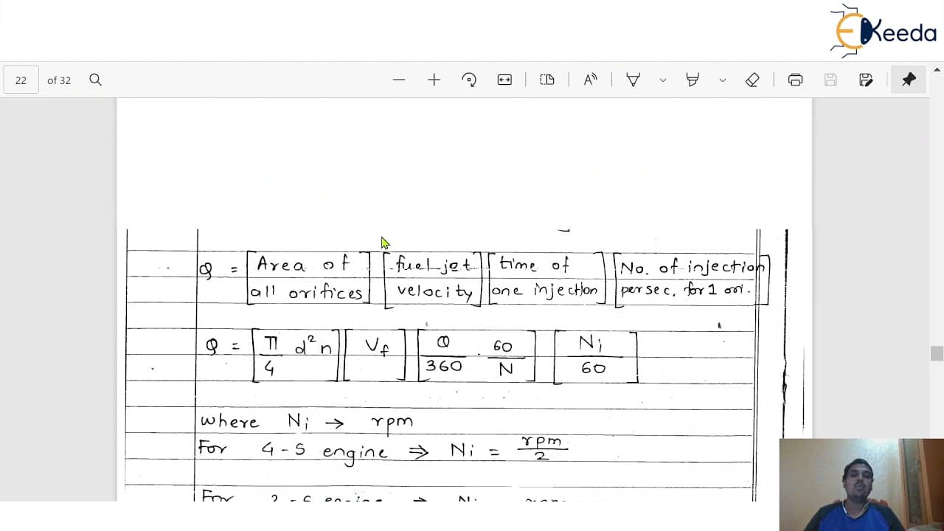Click the presenter webcam thumbnail
The width and height of the screenshot is (944, 531).
pyautogui.click(x=861, y=485)
